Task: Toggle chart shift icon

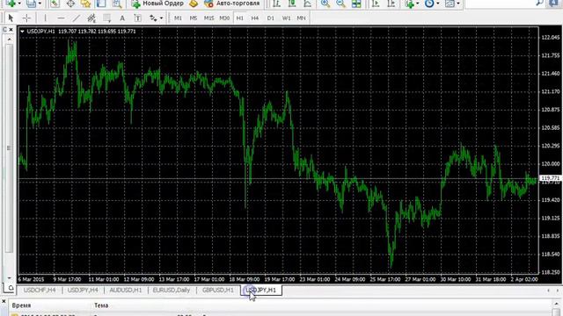Action: tap(391, 4)
